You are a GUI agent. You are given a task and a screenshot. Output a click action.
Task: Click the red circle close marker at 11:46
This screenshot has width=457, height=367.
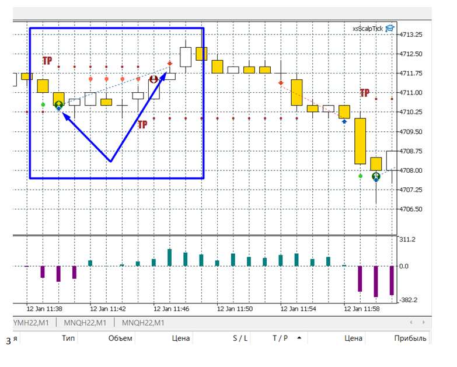click(154, 79)
